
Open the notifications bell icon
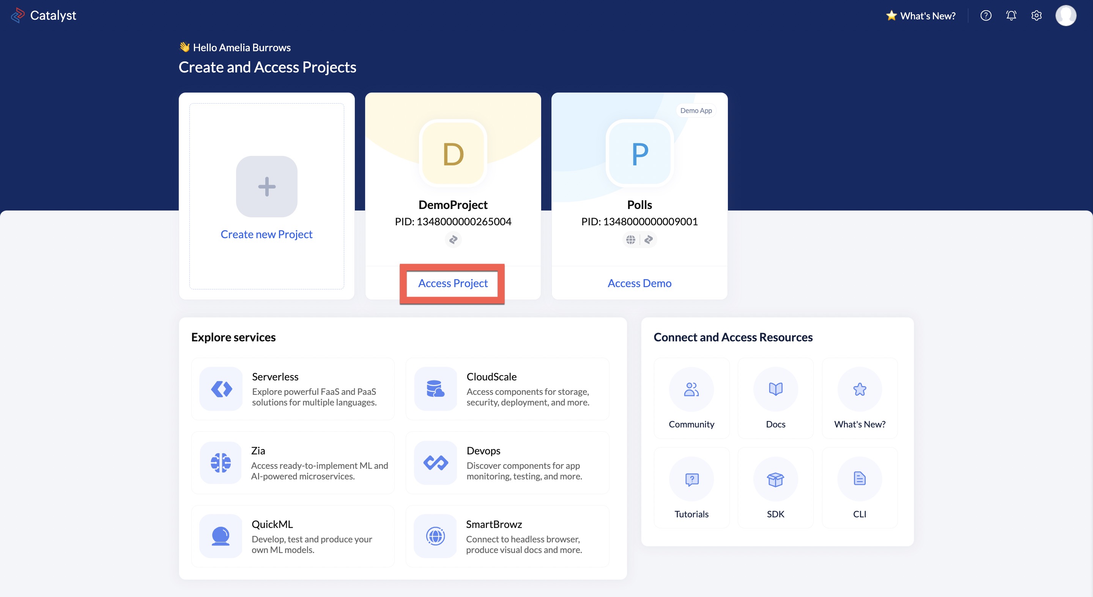tap(1011, 16)
